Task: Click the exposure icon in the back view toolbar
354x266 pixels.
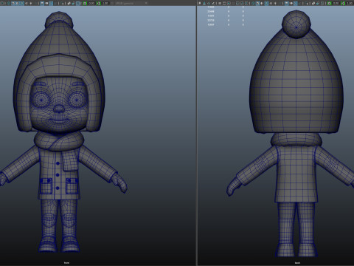Action: pyautogui.click(x=329, y=4)
